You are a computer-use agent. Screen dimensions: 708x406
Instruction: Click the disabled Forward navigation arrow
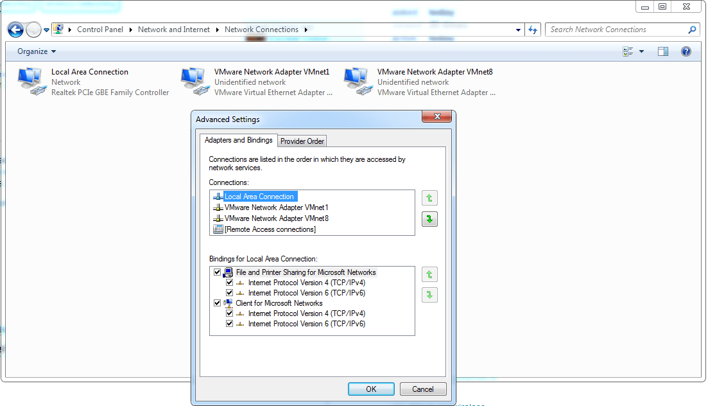(33, 30)
